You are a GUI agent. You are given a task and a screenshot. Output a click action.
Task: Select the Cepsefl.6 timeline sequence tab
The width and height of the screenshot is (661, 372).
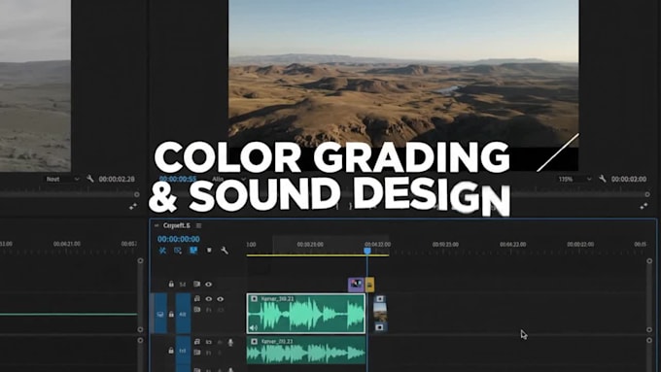point(177,225)
